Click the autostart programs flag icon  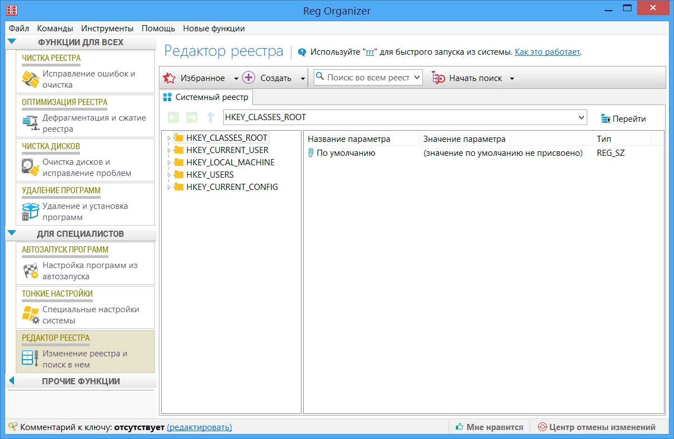pos(30,271)
